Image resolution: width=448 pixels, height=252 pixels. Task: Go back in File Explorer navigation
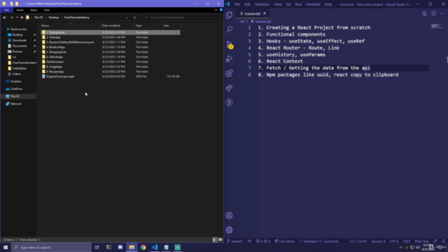[x=5, y=17]
